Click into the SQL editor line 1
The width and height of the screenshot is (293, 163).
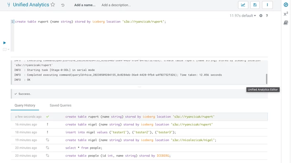pyautogui.click(x=90, y=22)
